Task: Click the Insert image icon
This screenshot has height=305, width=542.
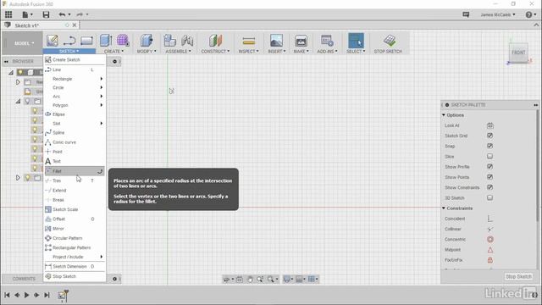Action: (x=277, y=41)
